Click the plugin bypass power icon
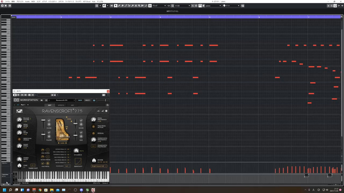 15,95
